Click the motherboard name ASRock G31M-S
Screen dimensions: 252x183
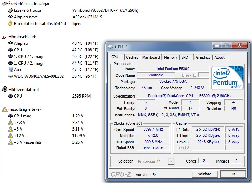point(87,17)
